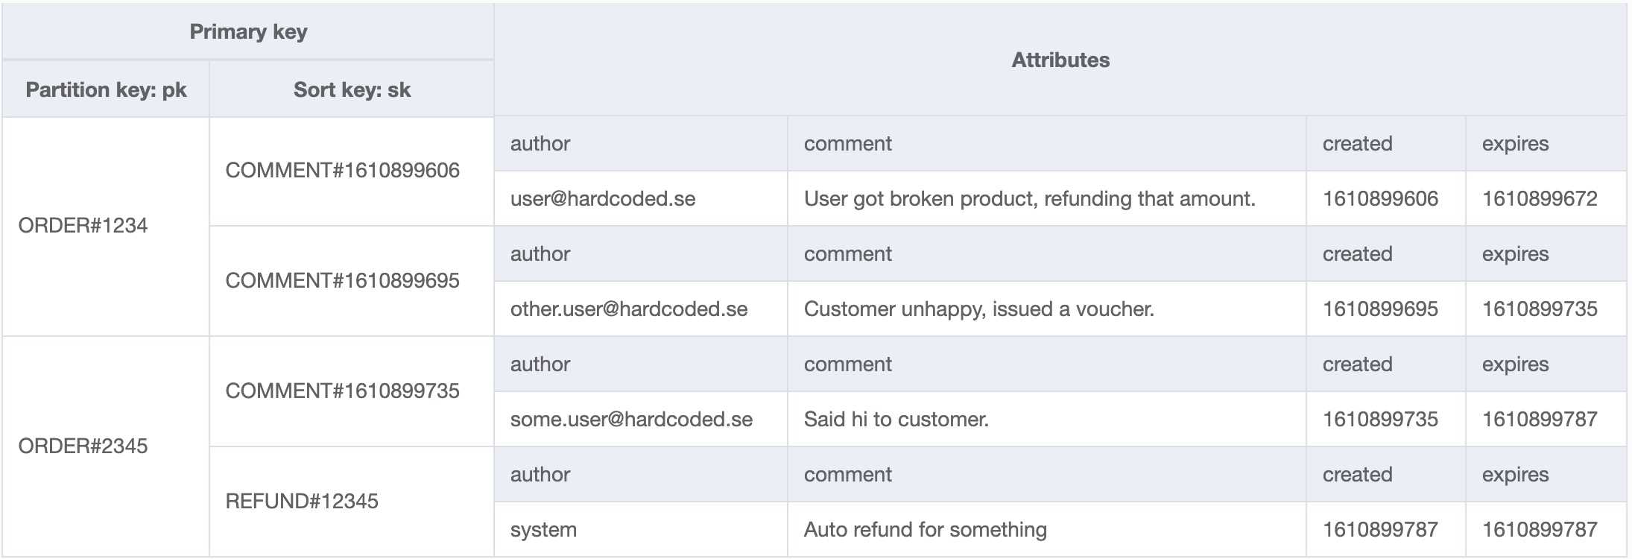1632x559 pixels.
Task: Select sort key COMMENT#1610899695
Action: pyautogui.click(x=351, y=281)
